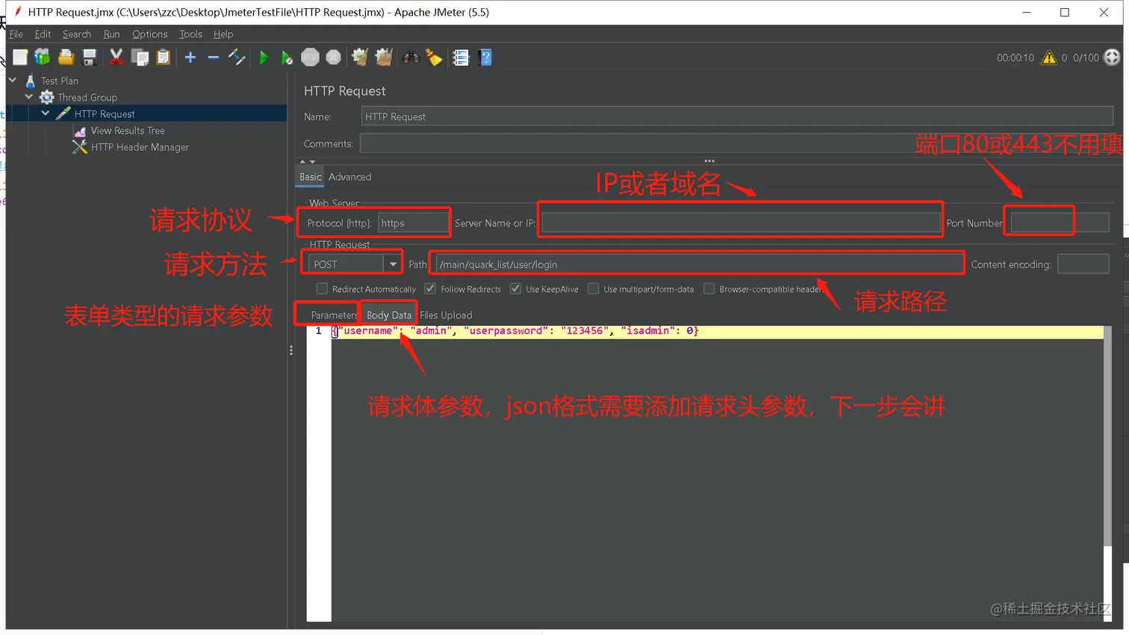The width and height of the screenshot is (1129, 635).
Task: Open the Templates icon in toolbar
Action: point(43,57)
